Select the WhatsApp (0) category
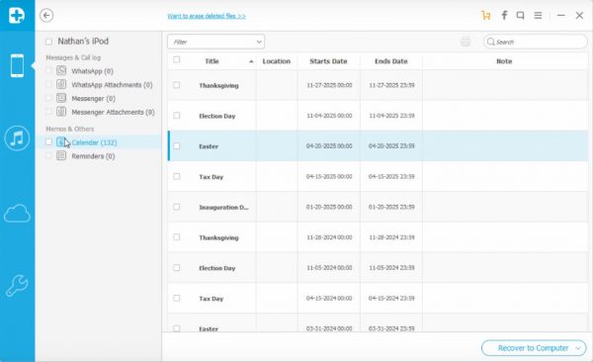Viewport: 593px width, 362px height. 92,71
